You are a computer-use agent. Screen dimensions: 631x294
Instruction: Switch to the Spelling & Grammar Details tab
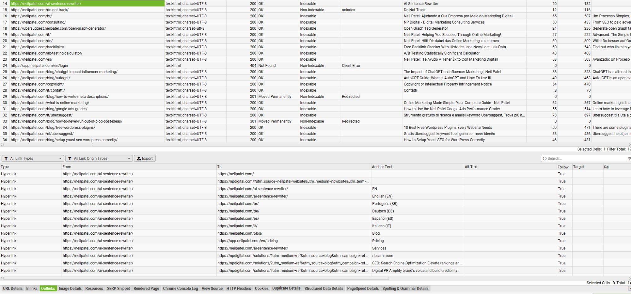click(x=405, y=288)
